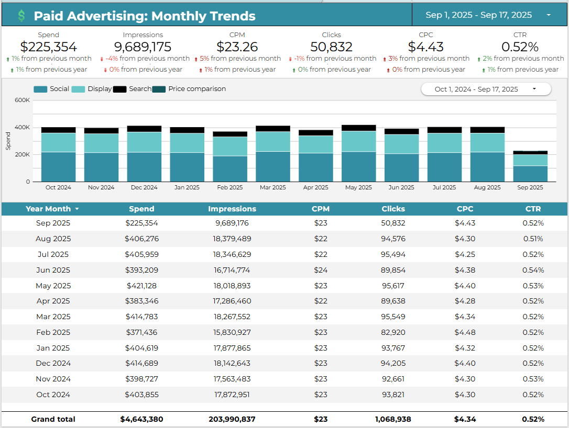Click the Paid Advertising: Monthly Trends title
Image resolution: width=569 pixels, height=428 pixels.
145,16
